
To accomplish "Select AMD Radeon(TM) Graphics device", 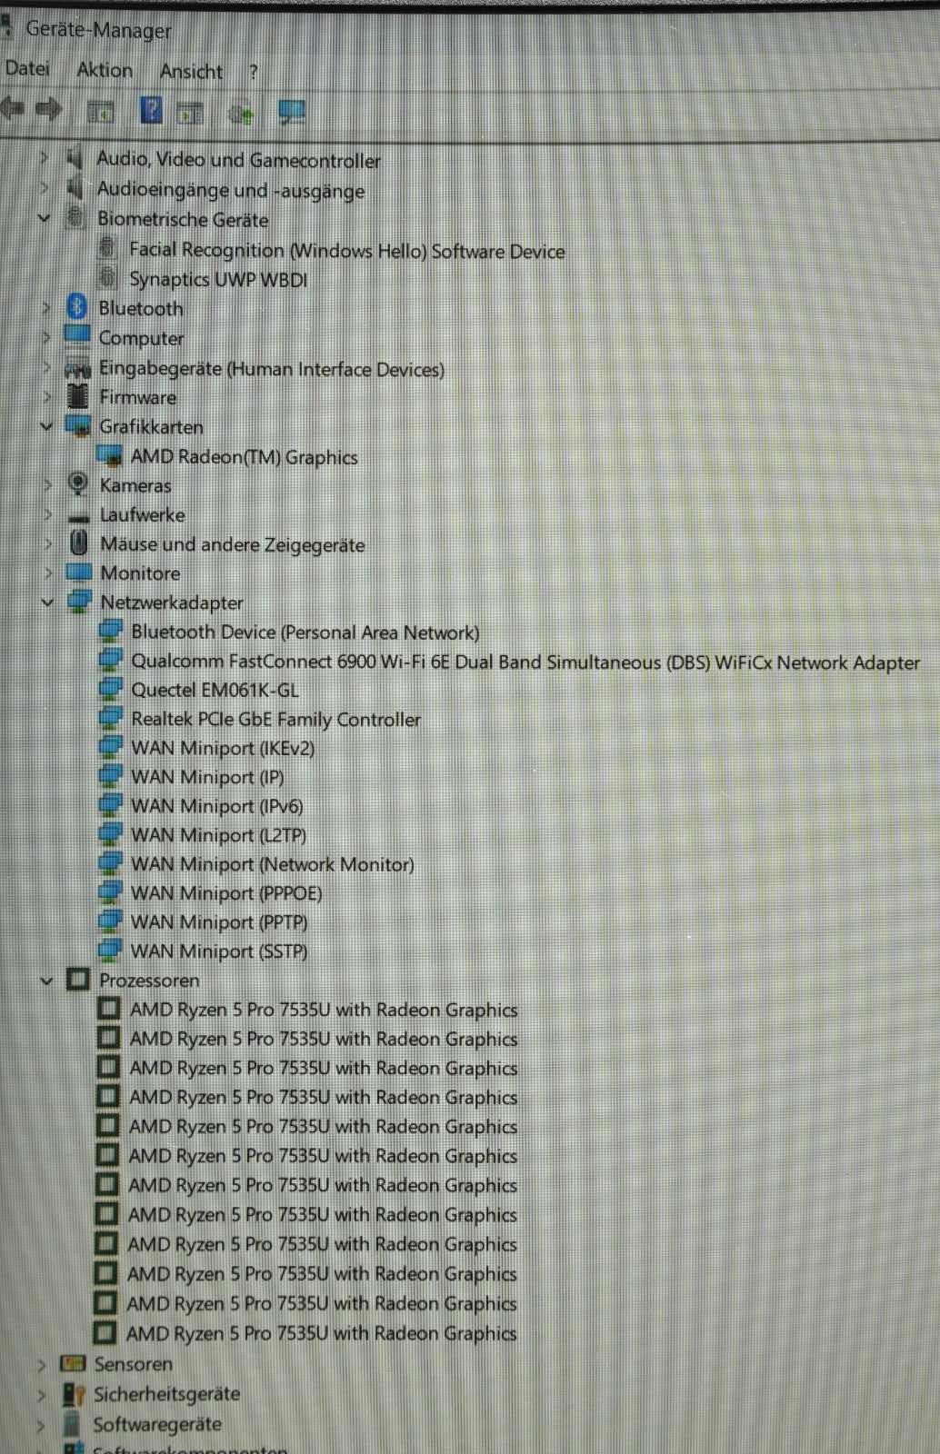I will (244, 457).
